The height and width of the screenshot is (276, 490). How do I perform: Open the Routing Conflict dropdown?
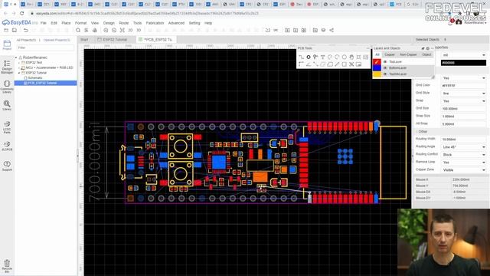(463, 155)
